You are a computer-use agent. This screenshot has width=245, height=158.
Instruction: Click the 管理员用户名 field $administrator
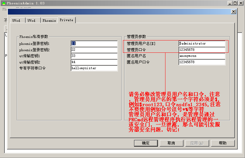click(202, 44)
